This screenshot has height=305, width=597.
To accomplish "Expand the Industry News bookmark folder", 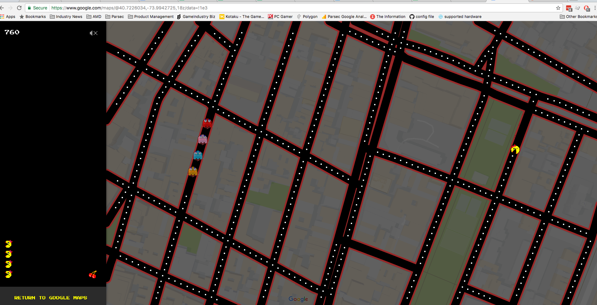I will pos(66,17).
